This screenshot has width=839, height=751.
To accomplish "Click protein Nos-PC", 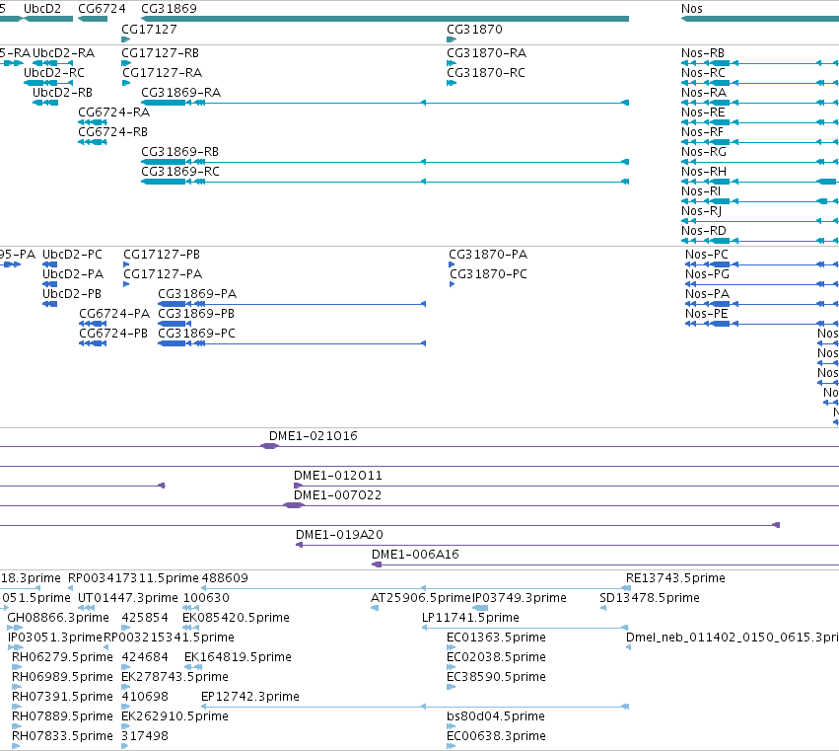I will 707,255.
